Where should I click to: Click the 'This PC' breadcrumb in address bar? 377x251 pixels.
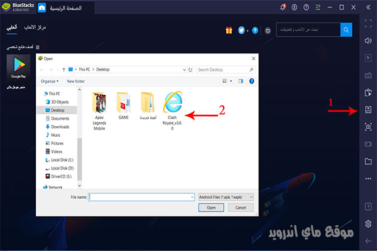[x=84, y=70]
